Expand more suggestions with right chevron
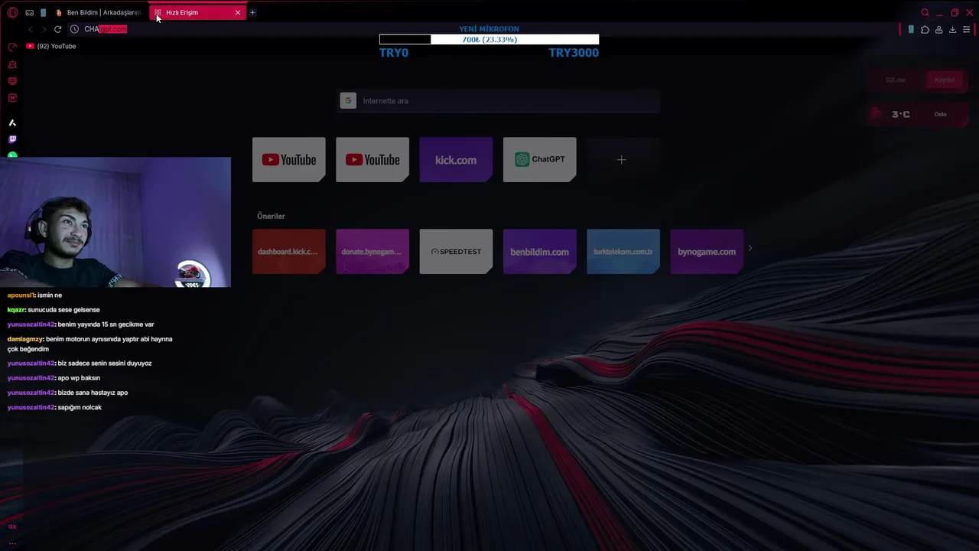Screen dimensions: 979x551 tap(750, 248)
